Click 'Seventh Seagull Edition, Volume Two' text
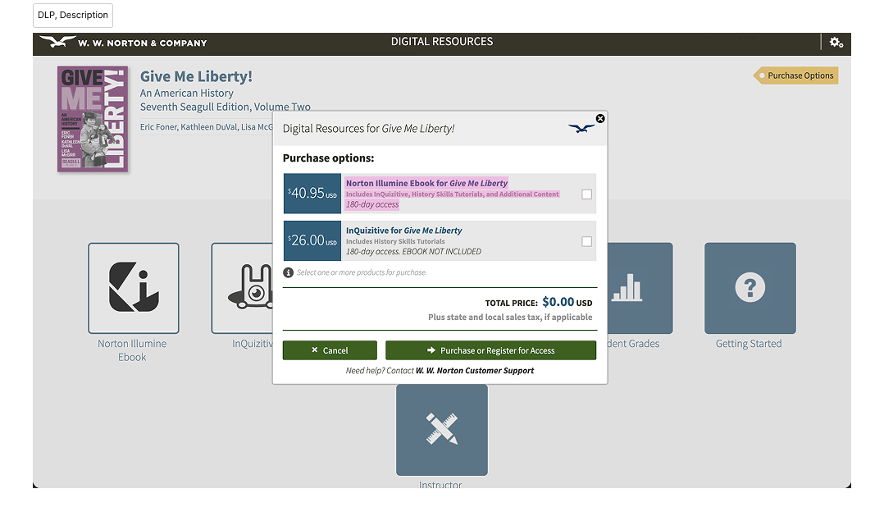Image resolution: width=884 pixels, height=521 pixels. [225, 107]
